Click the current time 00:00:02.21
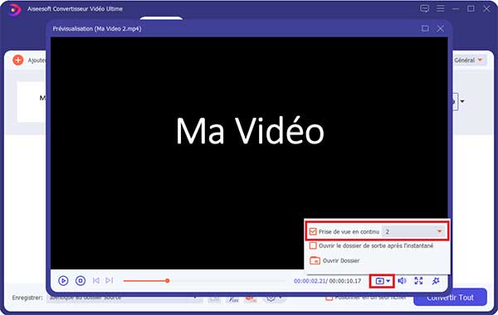 310,281
